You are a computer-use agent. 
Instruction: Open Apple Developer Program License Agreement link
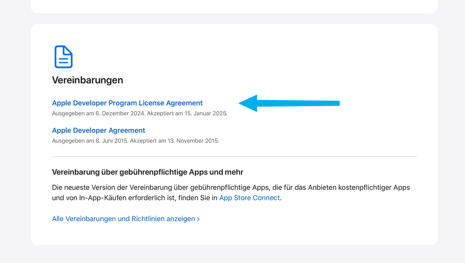(127, 103)
